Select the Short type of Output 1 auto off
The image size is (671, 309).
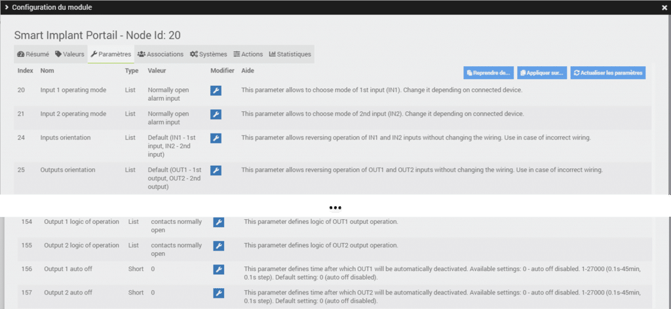pyautogui.click(x=136, y=269)
